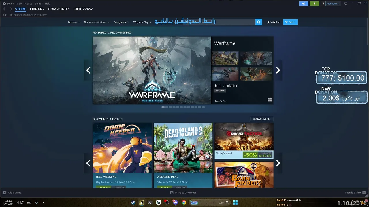
Task: Expand the Categories dropdown
Action: click(121, 22)
